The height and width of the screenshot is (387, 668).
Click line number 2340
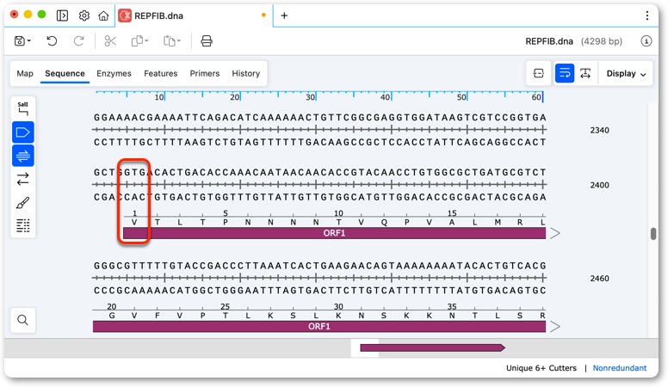[599, 130]
